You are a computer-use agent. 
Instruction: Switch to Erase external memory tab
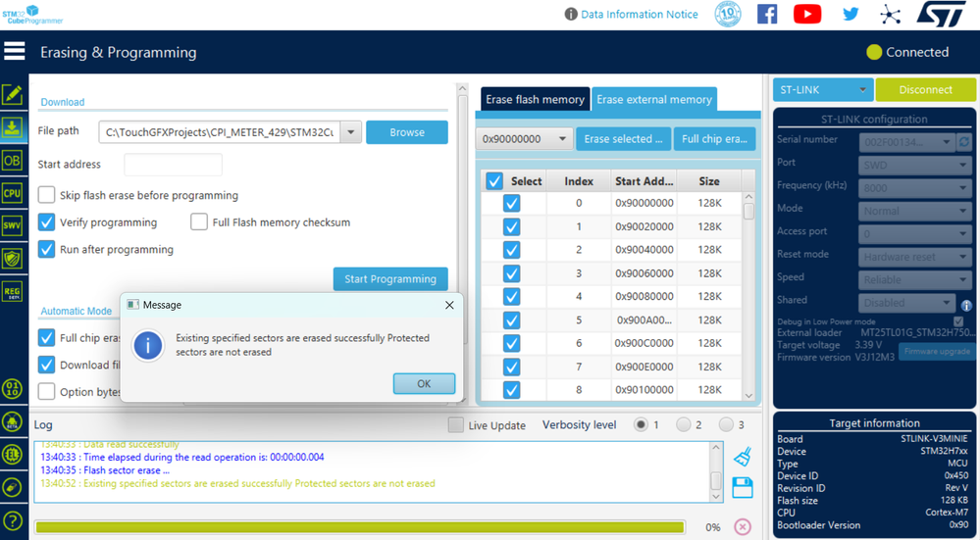tap(653, 99)
